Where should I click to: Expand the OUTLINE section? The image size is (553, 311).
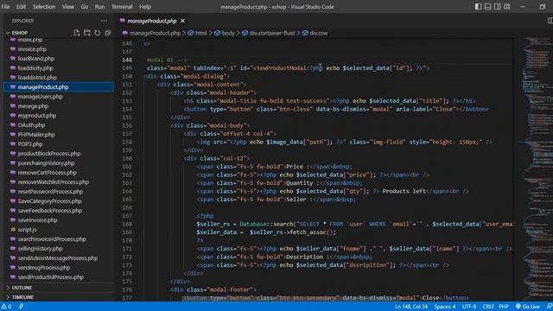tap(22, 288)
